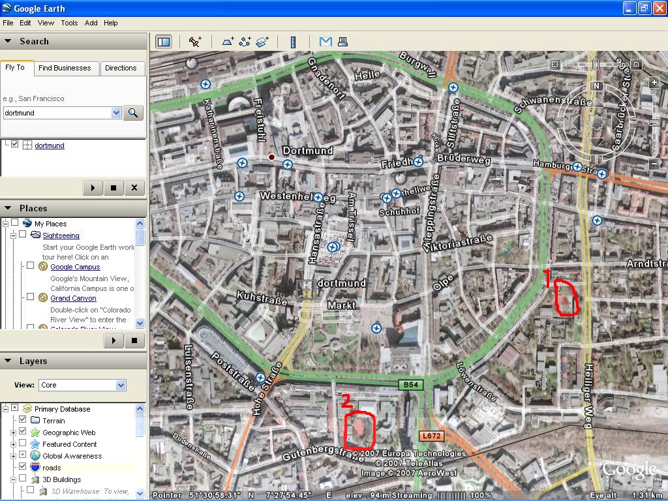Open the Grand Canyon link

(73, 298)
